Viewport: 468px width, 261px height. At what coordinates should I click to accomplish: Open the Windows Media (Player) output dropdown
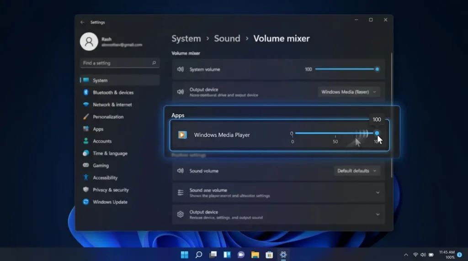[x=349, y=92]
